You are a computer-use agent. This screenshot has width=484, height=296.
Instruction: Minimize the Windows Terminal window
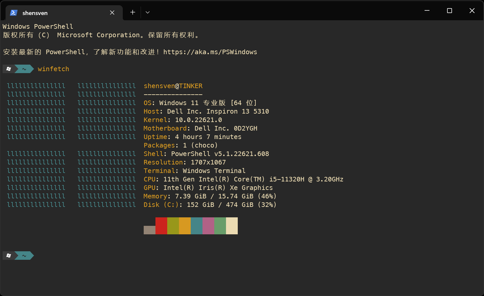(x=427, y=11)
